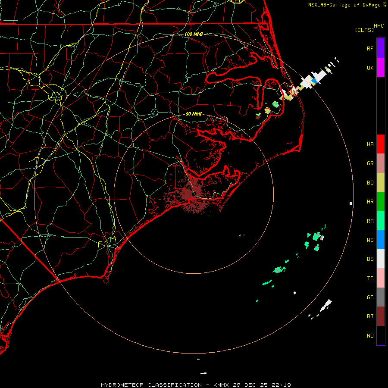Click the WS legend label

(x=370, y=240)
